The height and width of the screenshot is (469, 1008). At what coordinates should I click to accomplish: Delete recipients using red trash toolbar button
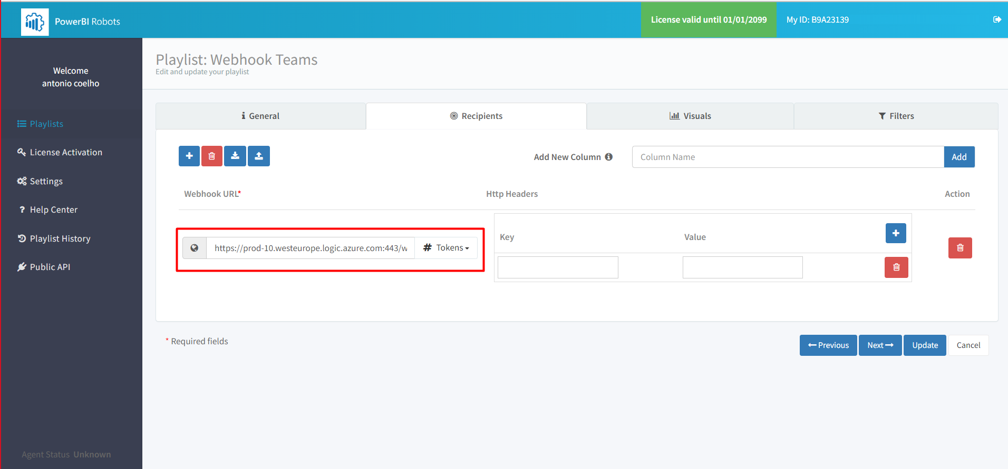212,156
